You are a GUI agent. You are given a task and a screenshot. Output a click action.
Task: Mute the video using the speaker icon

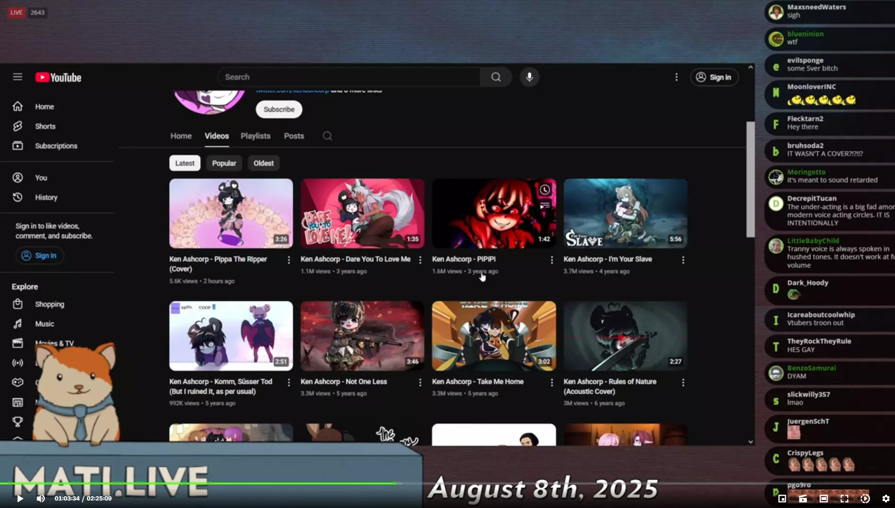click(41, 499)
